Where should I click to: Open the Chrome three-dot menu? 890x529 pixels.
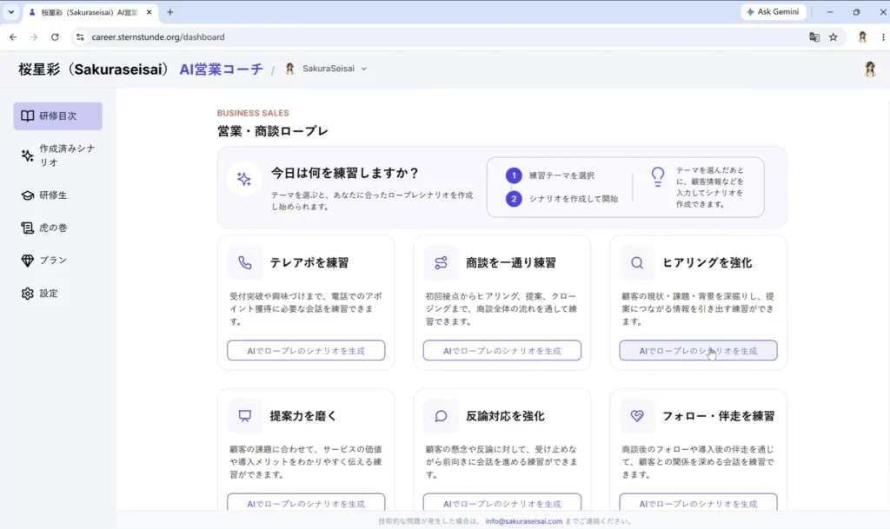tap(883, 36)
